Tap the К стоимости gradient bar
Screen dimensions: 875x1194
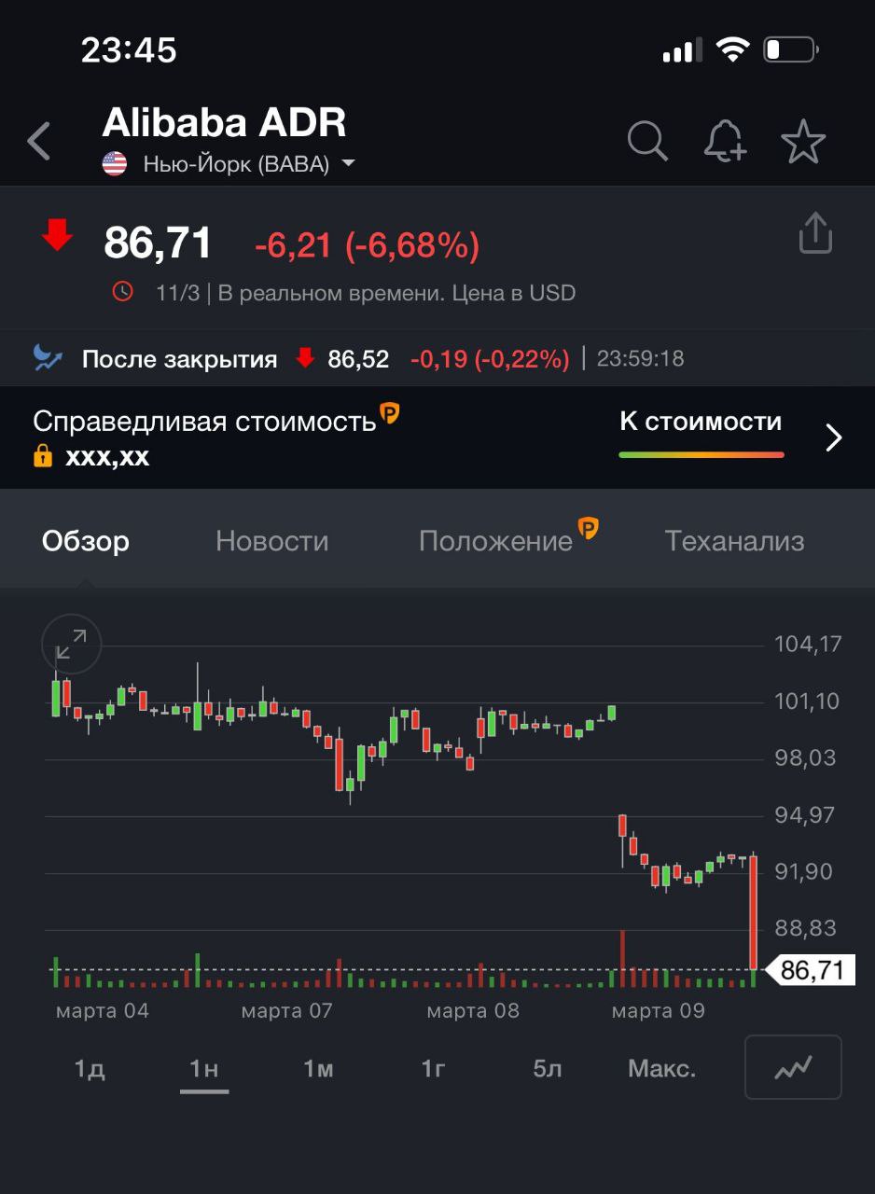pyautogui.click(x=701, y=454)
